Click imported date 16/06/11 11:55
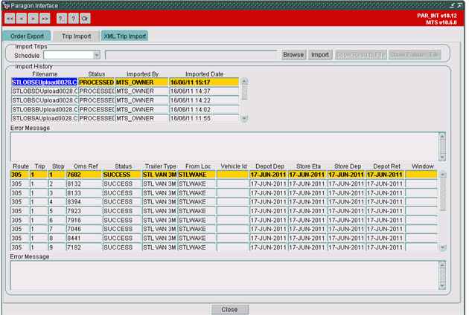This screenshot has height=315, width=469. click(204, 118)
